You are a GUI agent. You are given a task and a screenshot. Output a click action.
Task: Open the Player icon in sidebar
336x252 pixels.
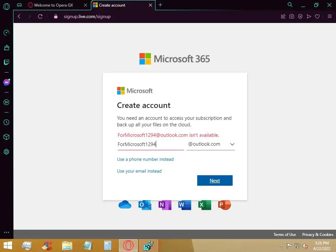(x=7, y=102)
